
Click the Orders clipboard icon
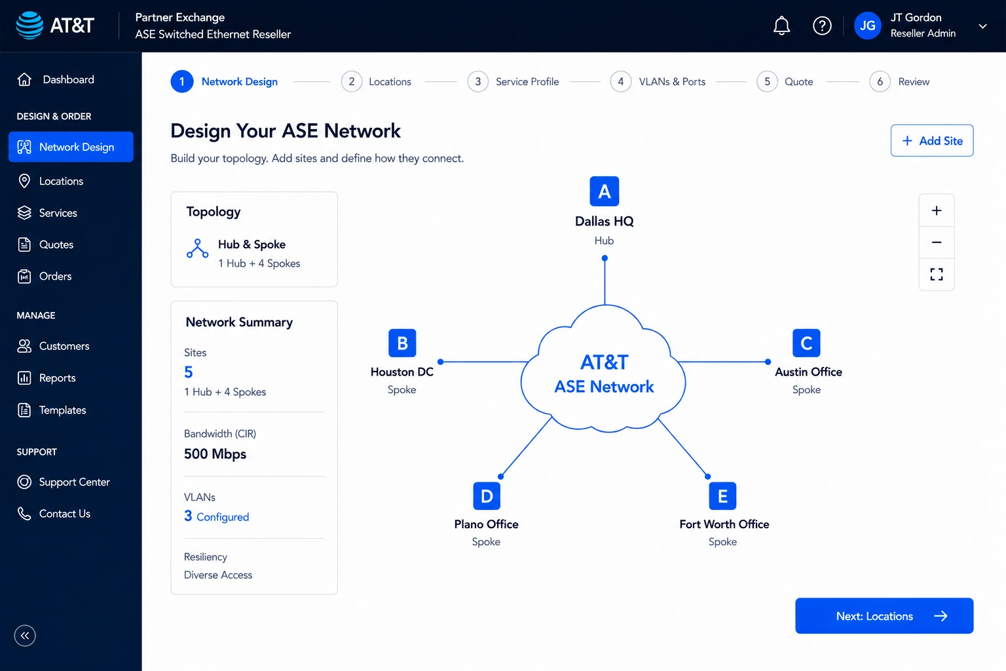pos(24,276)
